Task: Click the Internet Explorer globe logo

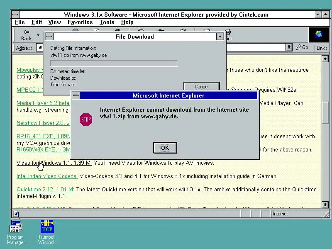Action: (319, 35)
